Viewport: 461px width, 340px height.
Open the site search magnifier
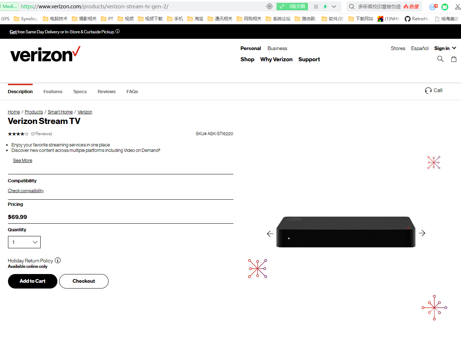tap(440, 59)
